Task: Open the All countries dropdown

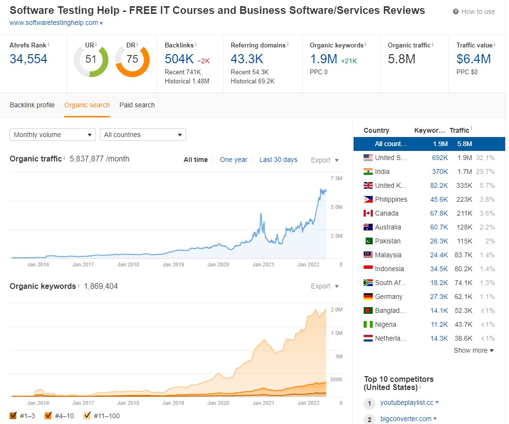Action: tap(142, 135)
